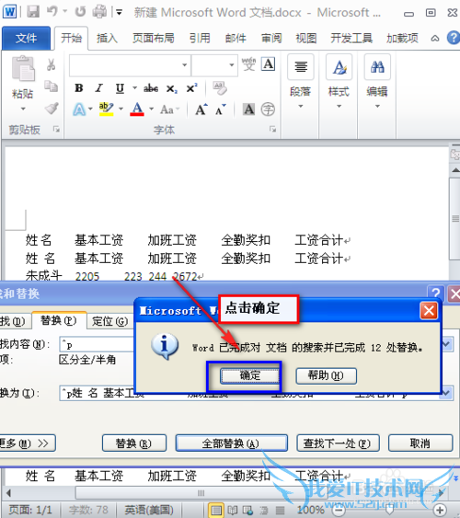Click 全部替换(A) button
Viewport: 460px width, 518px height.
(231, 443)
